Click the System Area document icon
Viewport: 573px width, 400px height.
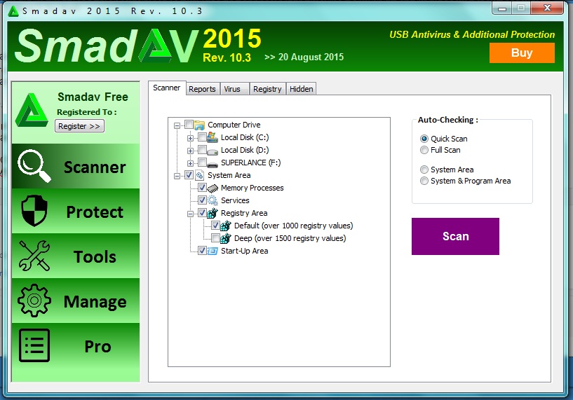(199, 176)
